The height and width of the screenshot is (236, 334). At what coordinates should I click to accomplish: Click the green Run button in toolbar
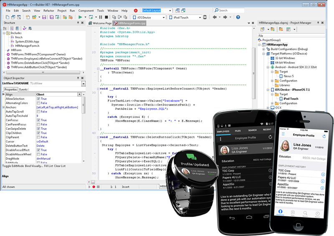pos(80,17)
